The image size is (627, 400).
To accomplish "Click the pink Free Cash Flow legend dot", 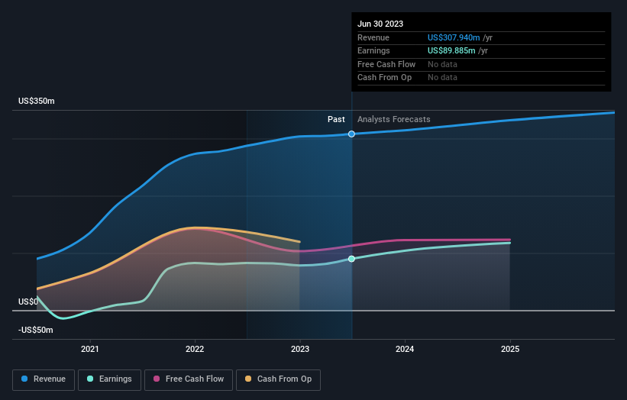I will pyautogui.click(x=157, y=379).
